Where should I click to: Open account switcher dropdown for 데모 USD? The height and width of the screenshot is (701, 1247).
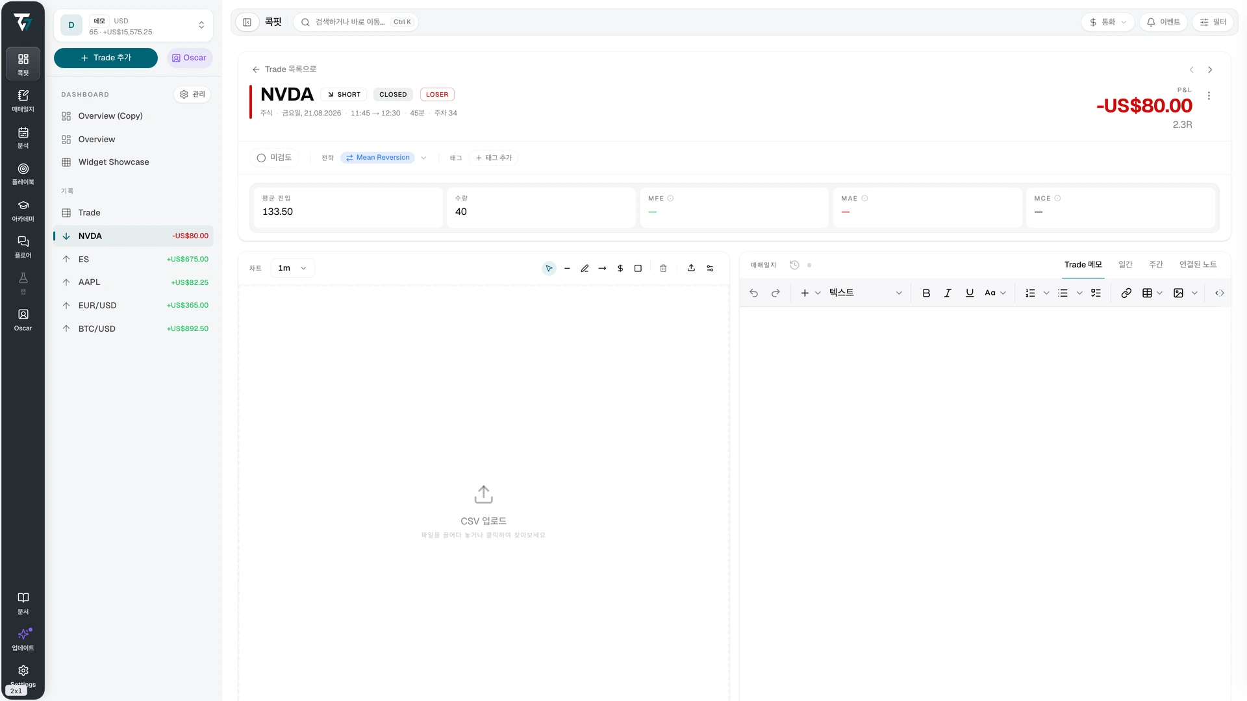pyautogui.click(x=133, y=26)
